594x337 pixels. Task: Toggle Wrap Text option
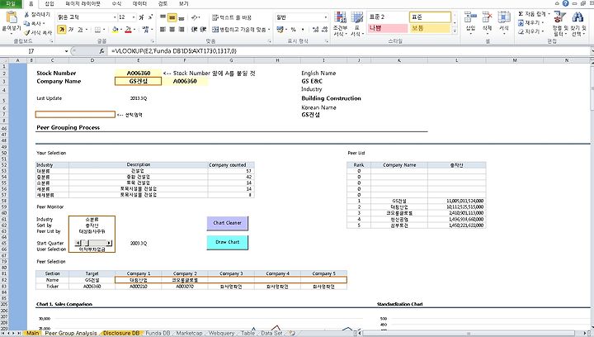[x=232, y=17]
